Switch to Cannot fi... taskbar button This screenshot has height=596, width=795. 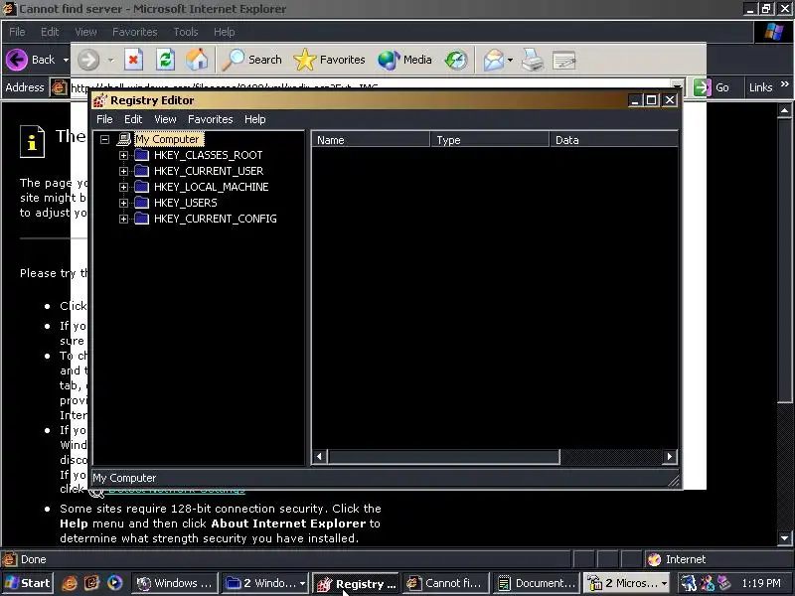pyautogui.click(x=445, y=583)
